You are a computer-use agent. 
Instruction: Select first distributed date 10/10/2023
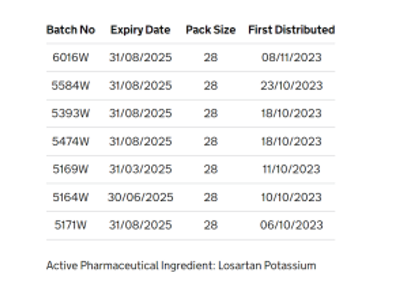[291, 197]
